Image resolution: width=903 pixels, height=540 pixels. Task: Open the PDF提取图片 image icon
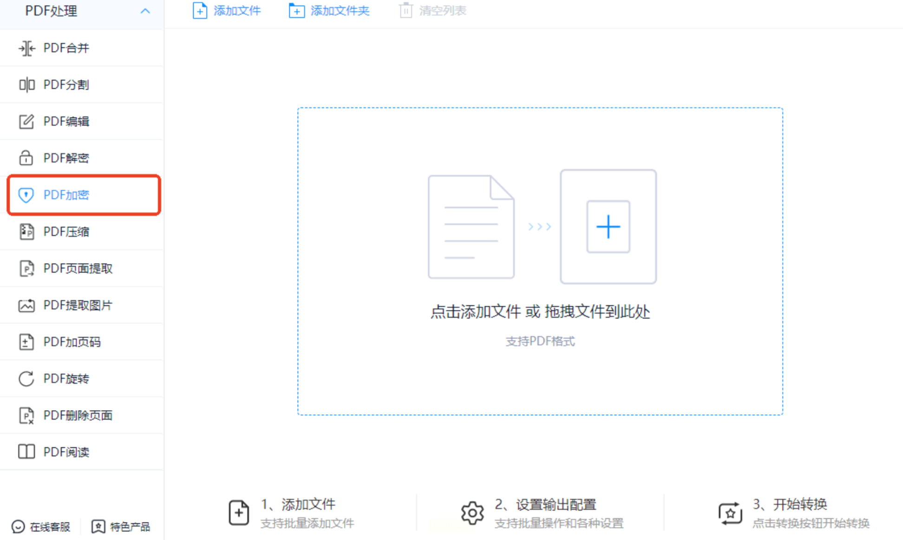[26, 305]
